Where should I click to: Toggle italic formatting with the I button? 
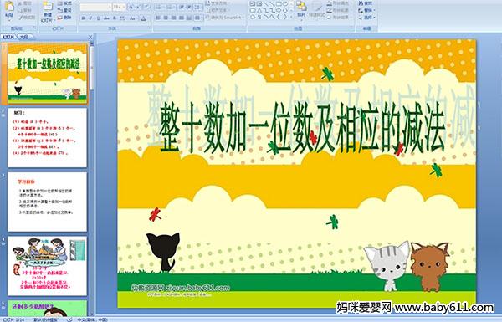pos(90,18)
